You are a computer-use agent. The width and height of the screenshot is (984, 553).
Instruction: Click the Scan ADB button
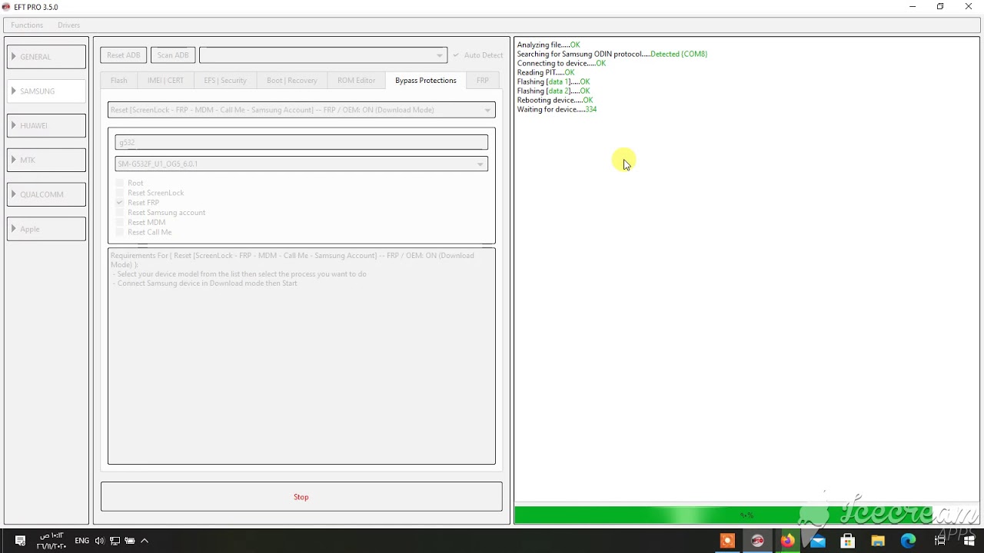[173, 55]
